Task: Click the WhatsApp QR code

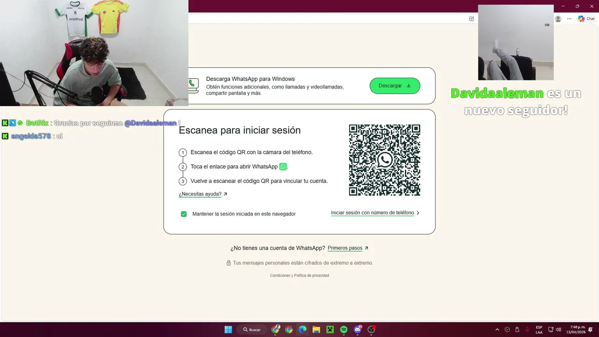Action: (385, 160)
